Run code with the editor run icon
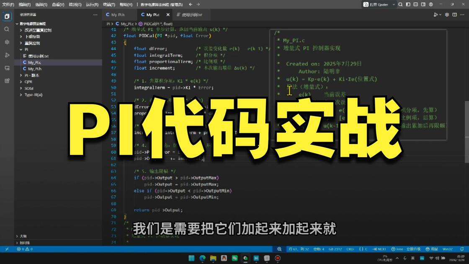Screen dimensions: 469x264 [436, 15]
